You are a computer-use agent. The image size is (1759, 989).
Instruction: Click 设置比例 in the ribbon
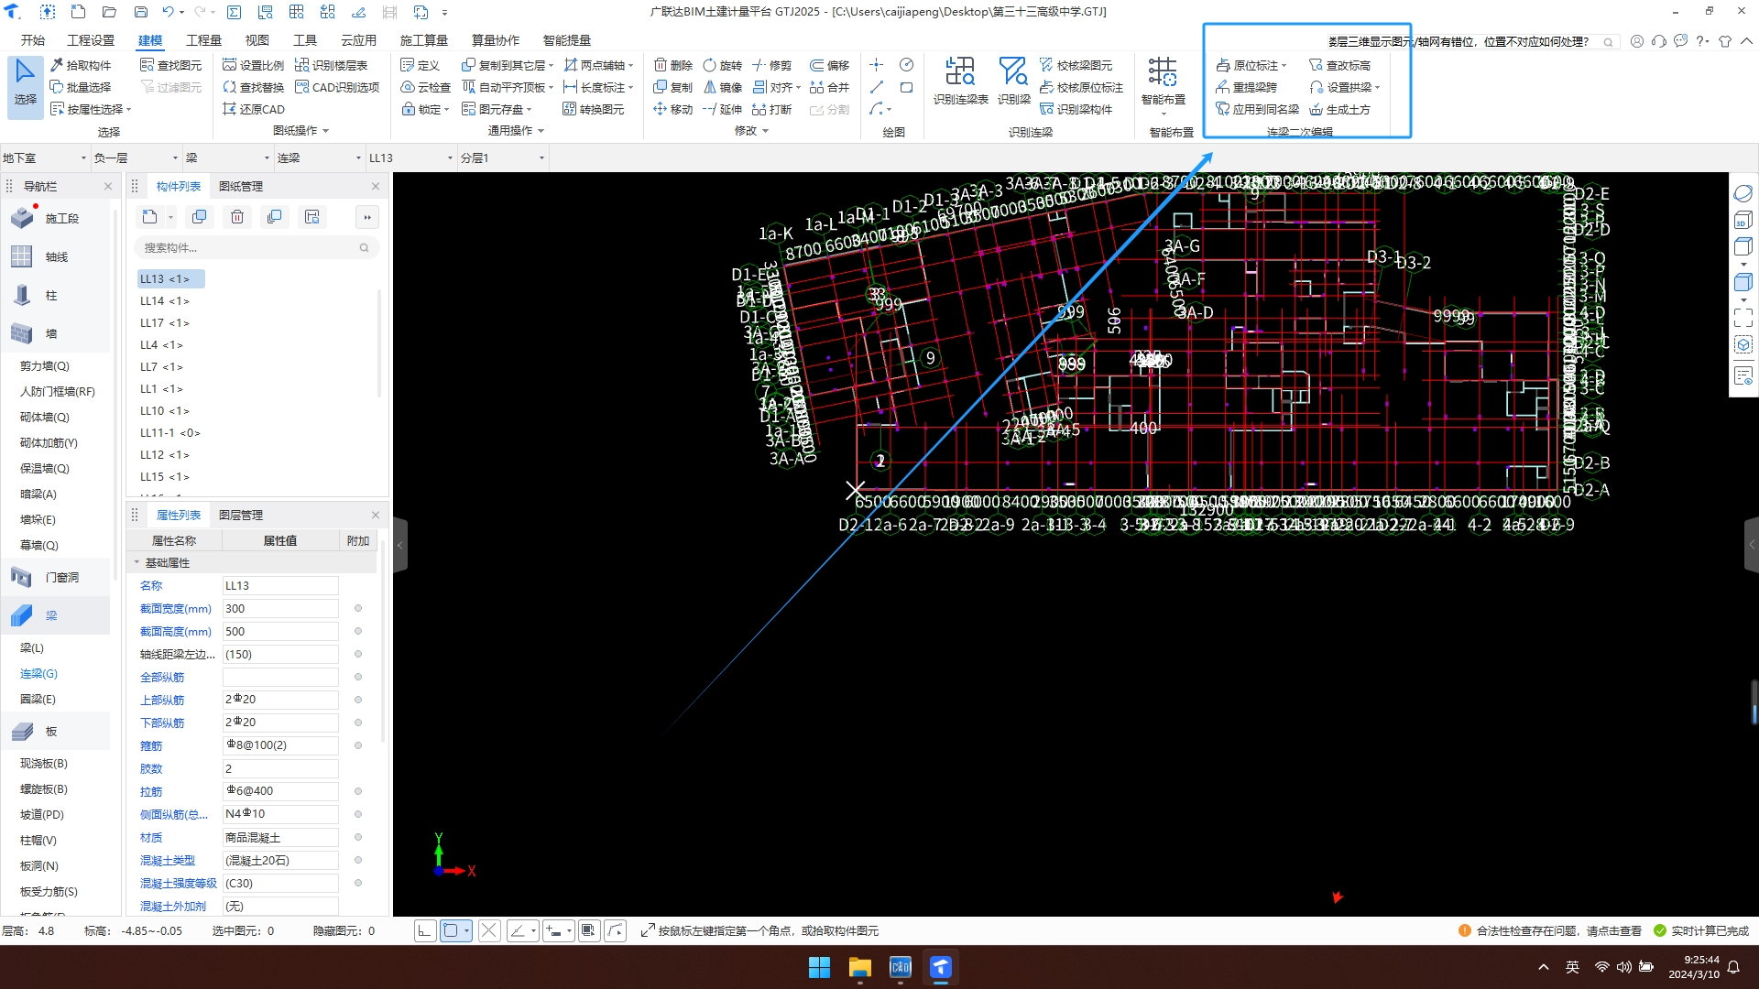tap(254, 65)
